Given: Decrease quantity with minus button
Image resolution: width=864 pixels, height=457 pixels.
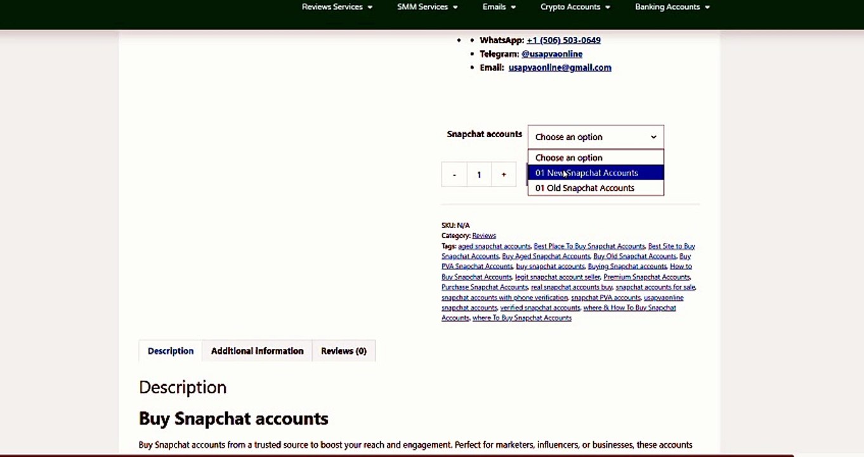Looking at the screenshot, I should tap(454, 175).
